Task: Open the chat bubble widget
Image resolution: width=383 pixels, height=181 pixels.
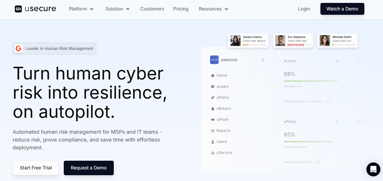Action: click(x=373, y=169)
